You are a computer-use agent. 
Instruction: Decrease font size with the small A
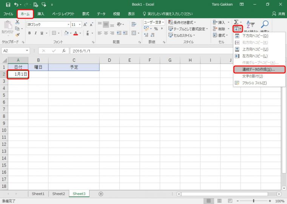click(x=91, y=25)
